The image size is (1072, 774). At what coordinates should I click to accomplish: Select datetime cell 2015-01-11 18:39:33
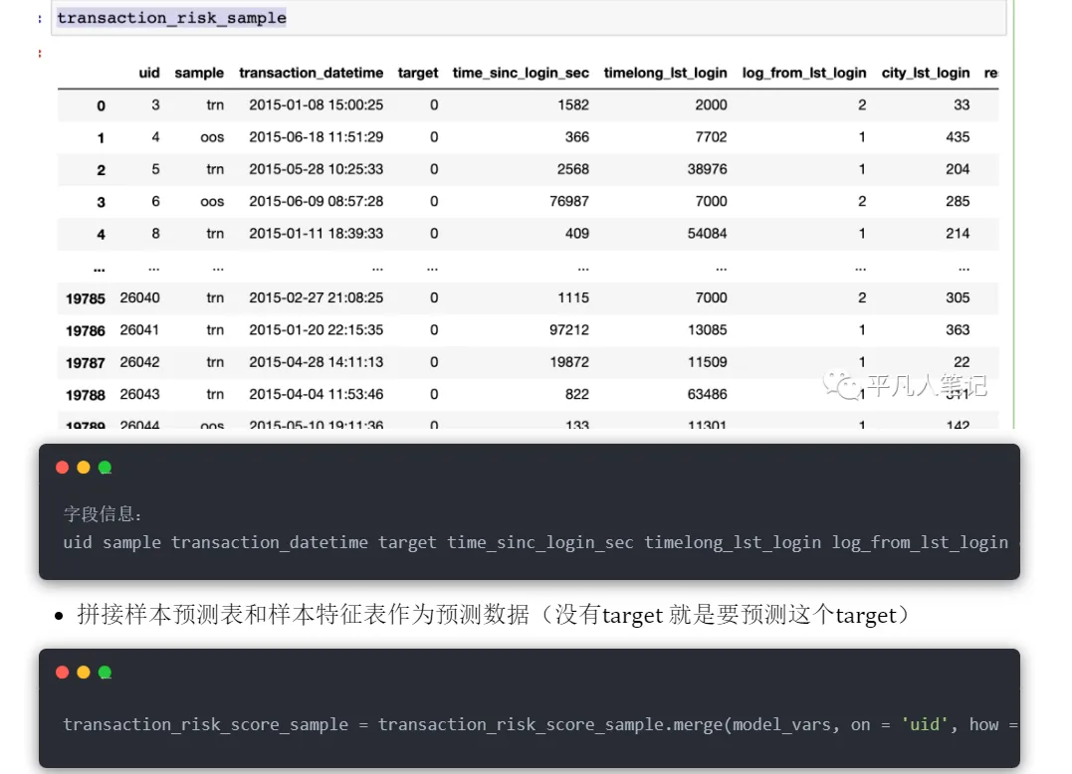316,234
